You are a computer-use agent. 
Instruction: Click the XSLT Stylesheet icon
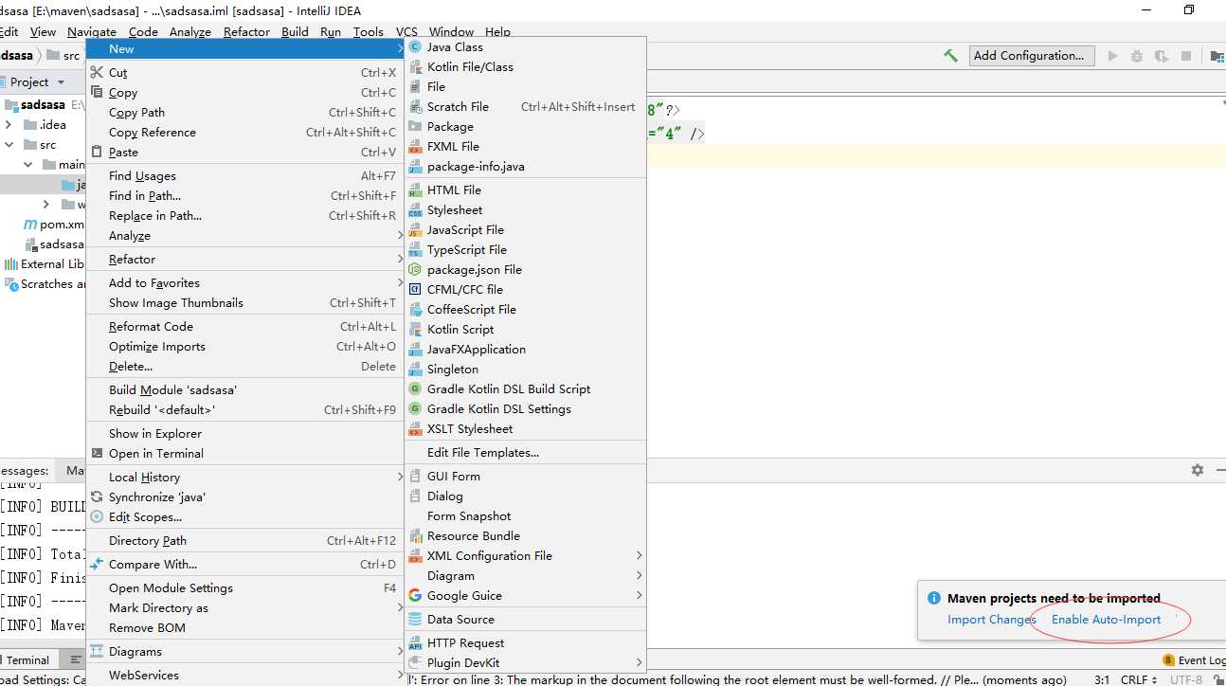pyautogui.click(x=415, y=428)
